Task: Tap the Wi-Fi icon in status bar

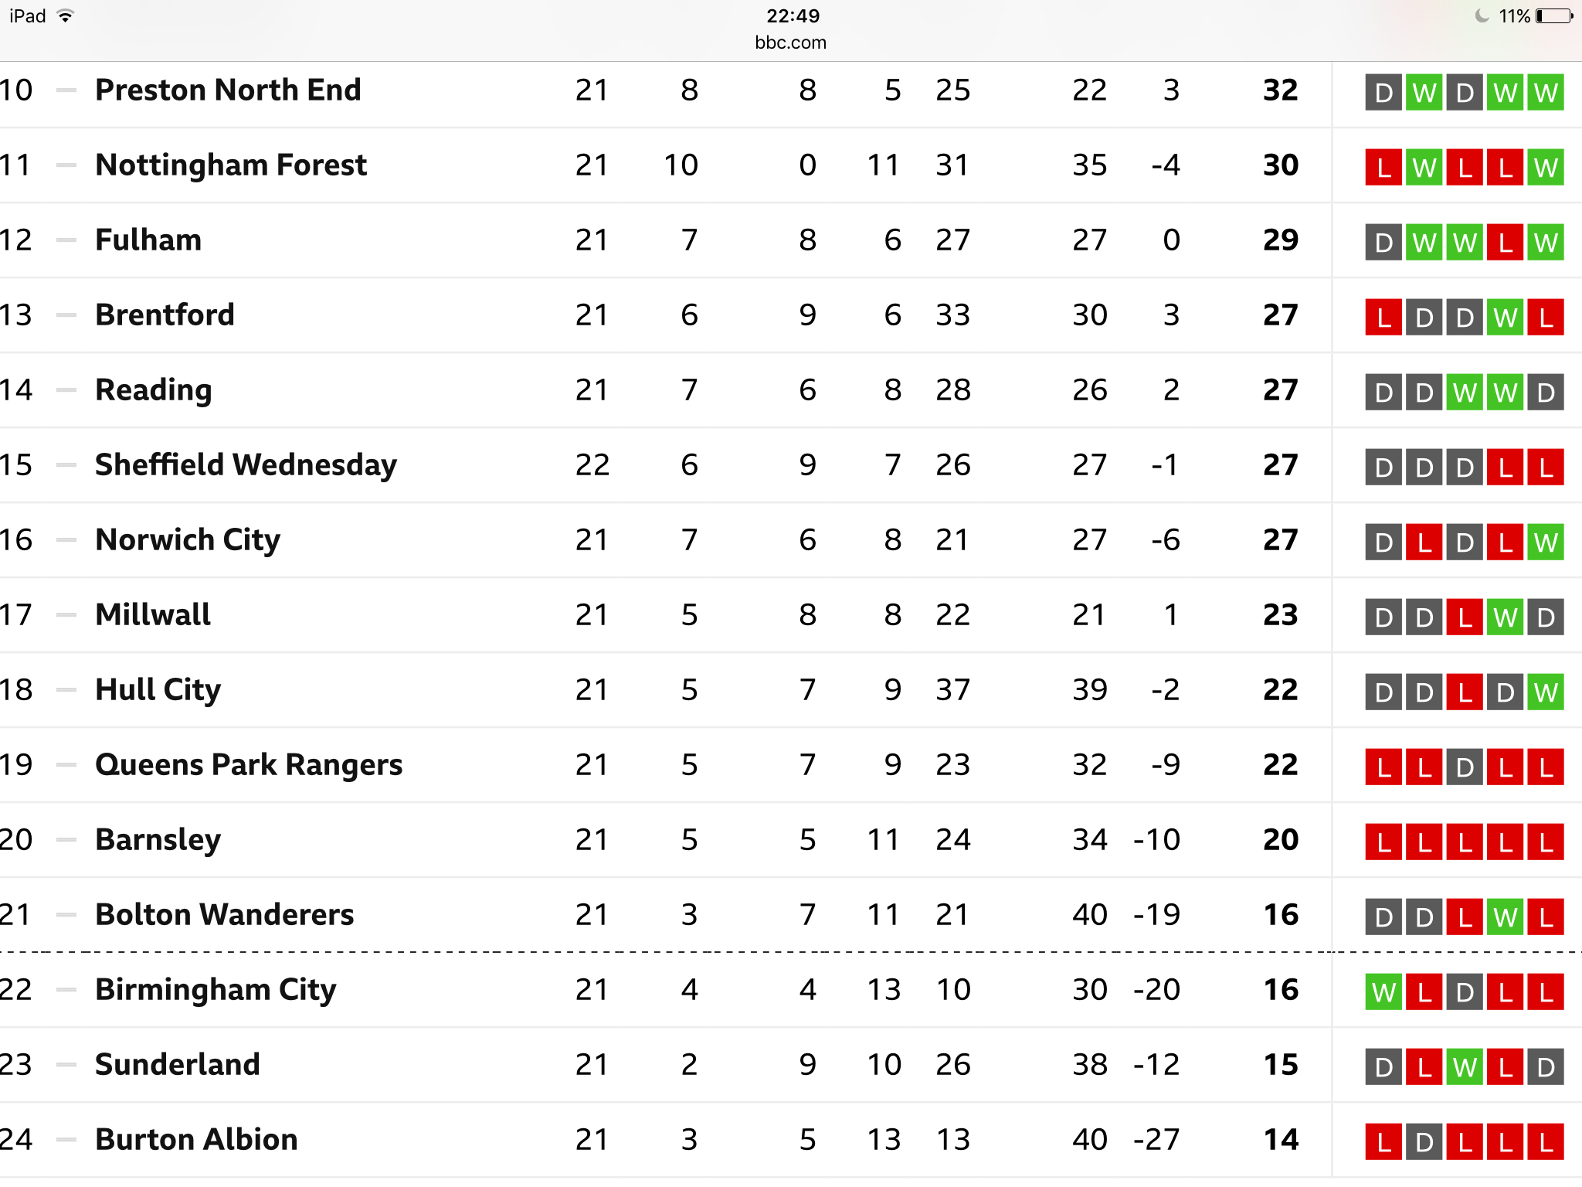Action: tap(66, 16)
